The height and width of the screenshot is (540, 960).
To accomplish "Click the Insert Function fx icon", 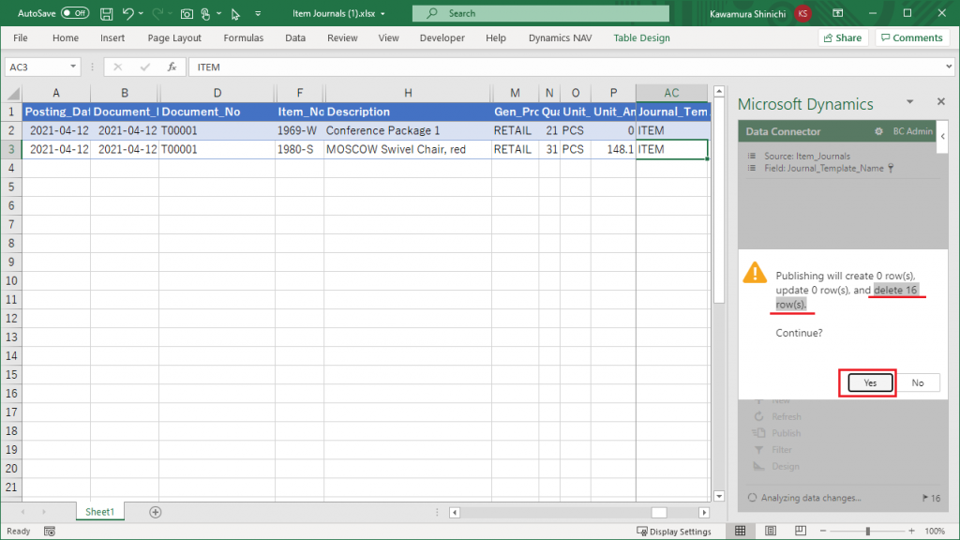I will pyautogui.click(x=172, y=67).
